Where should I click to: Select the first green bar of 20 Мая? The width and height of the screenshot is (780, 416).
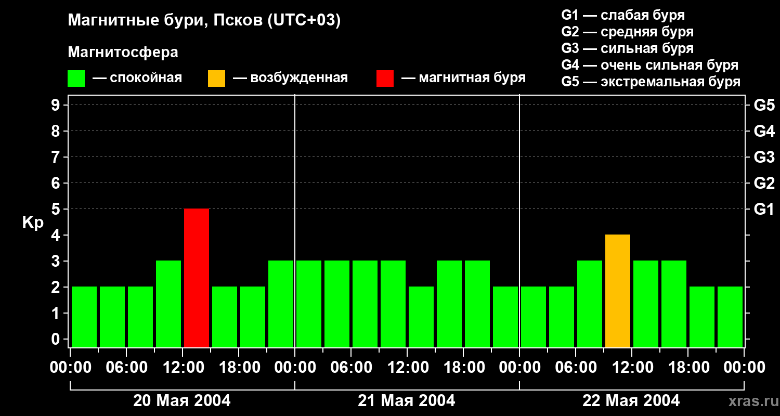(84, 317)
